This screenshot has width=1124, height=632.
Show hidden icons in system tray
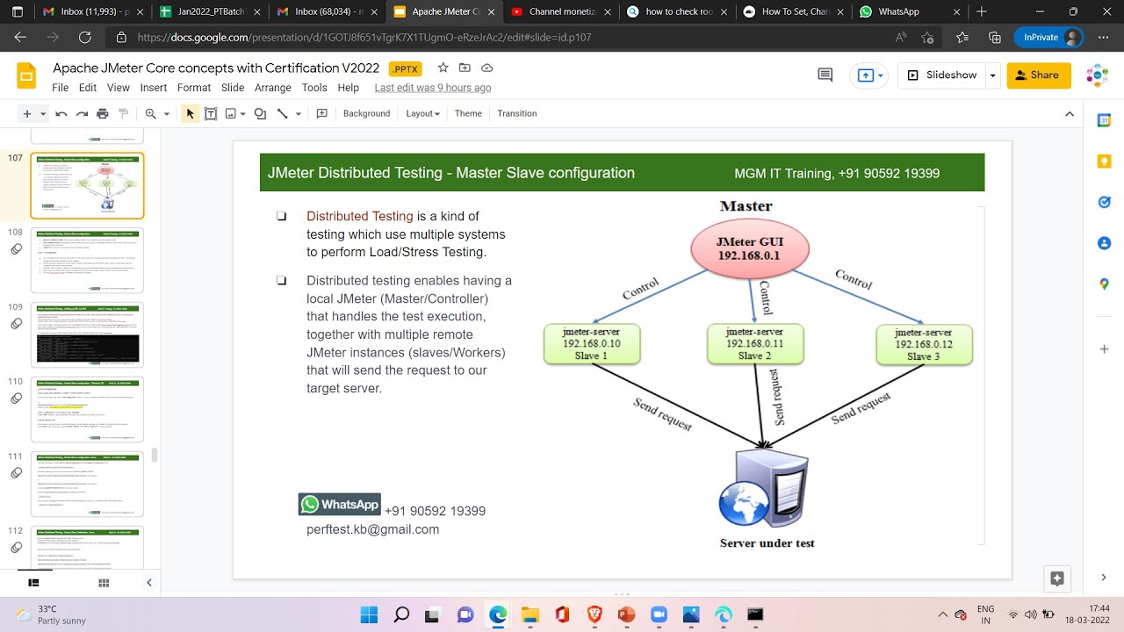click(x=942, y=614)
